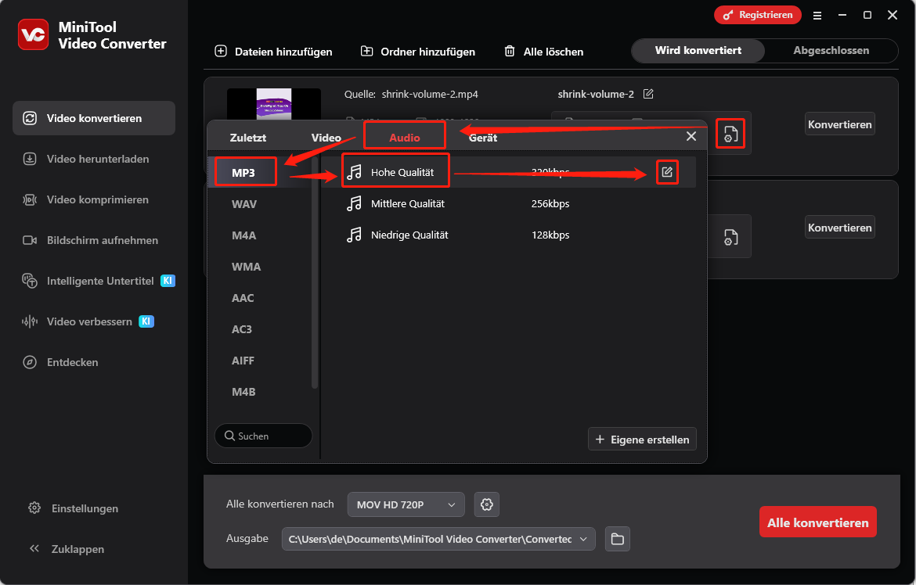Open Einstellungen in the sidebar

tap(74, 508)
